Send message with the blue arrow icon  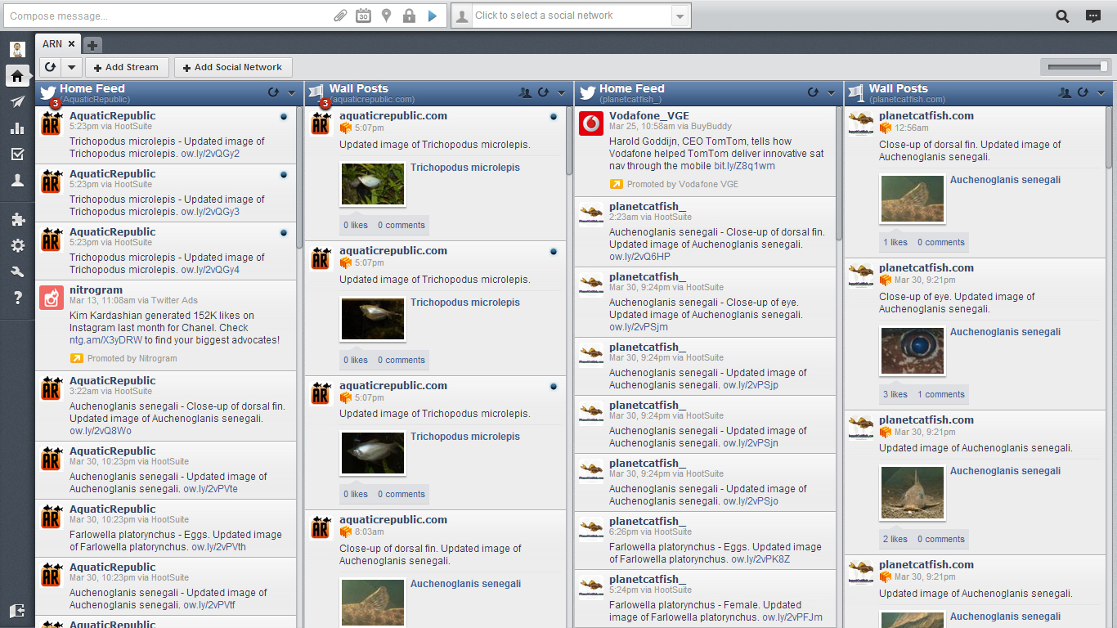(x=433, y=16)
